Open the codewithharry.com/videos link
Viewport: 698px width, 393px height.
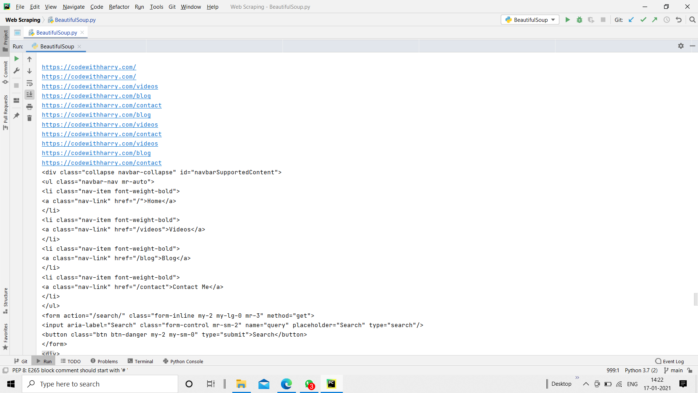pyautogui.click(x=100, y=87)
